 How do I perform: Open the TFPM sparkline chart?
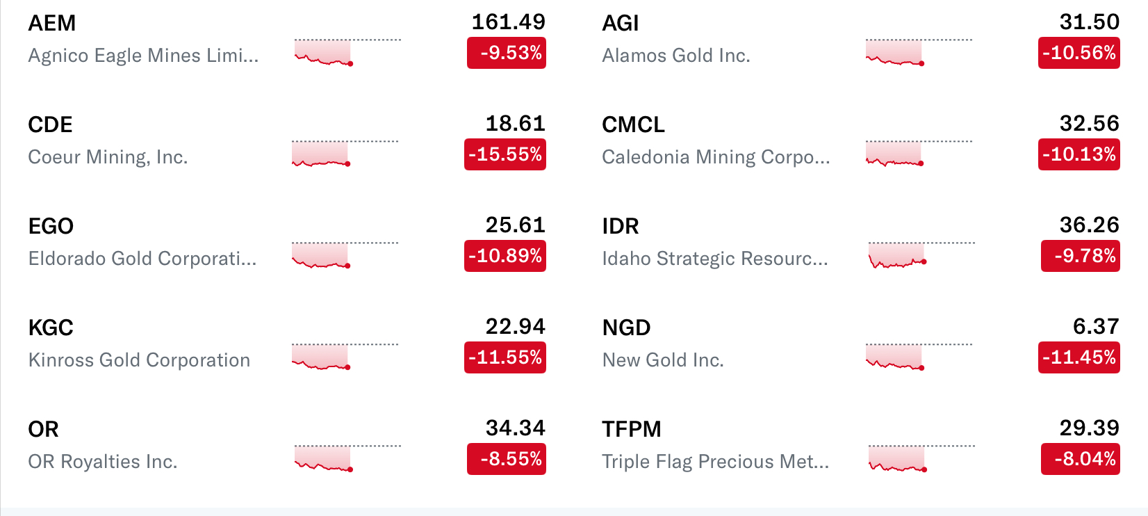tap(898, 458)
